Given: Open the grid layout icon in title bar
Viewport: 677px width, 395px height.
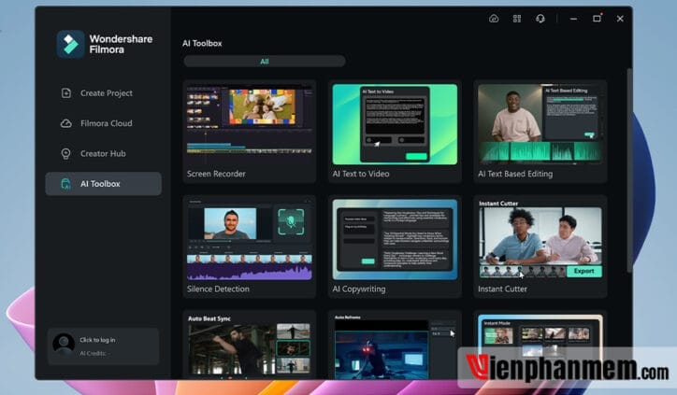Looking at the screenshot, I should (517, 19).
